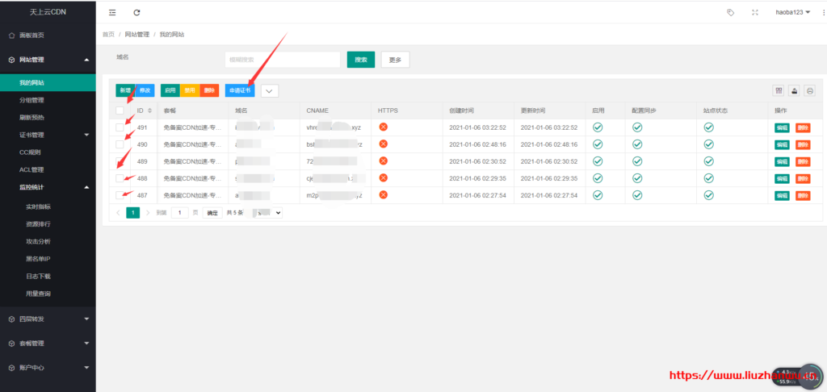827x392 pixels.
Task: Expand the 四层转发 sidebar menu
Action: 48,319
